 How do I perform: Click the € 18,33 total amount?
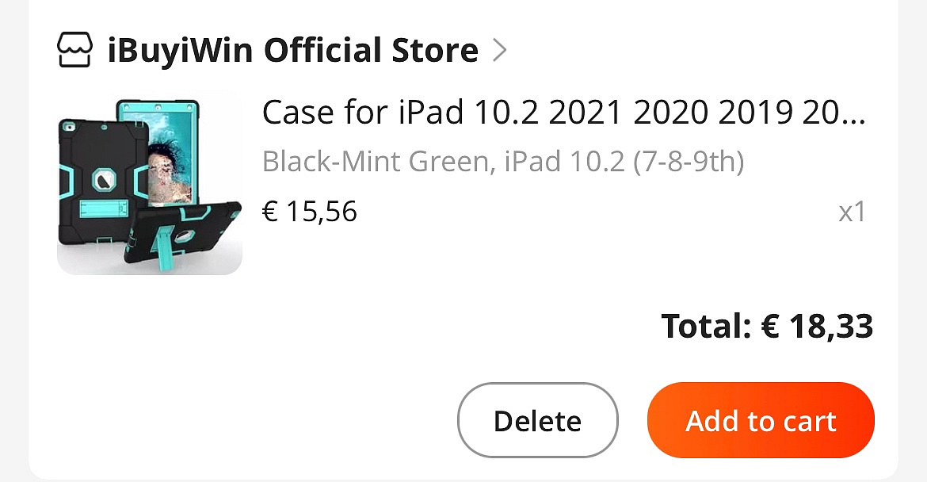[x=817, y=326]
